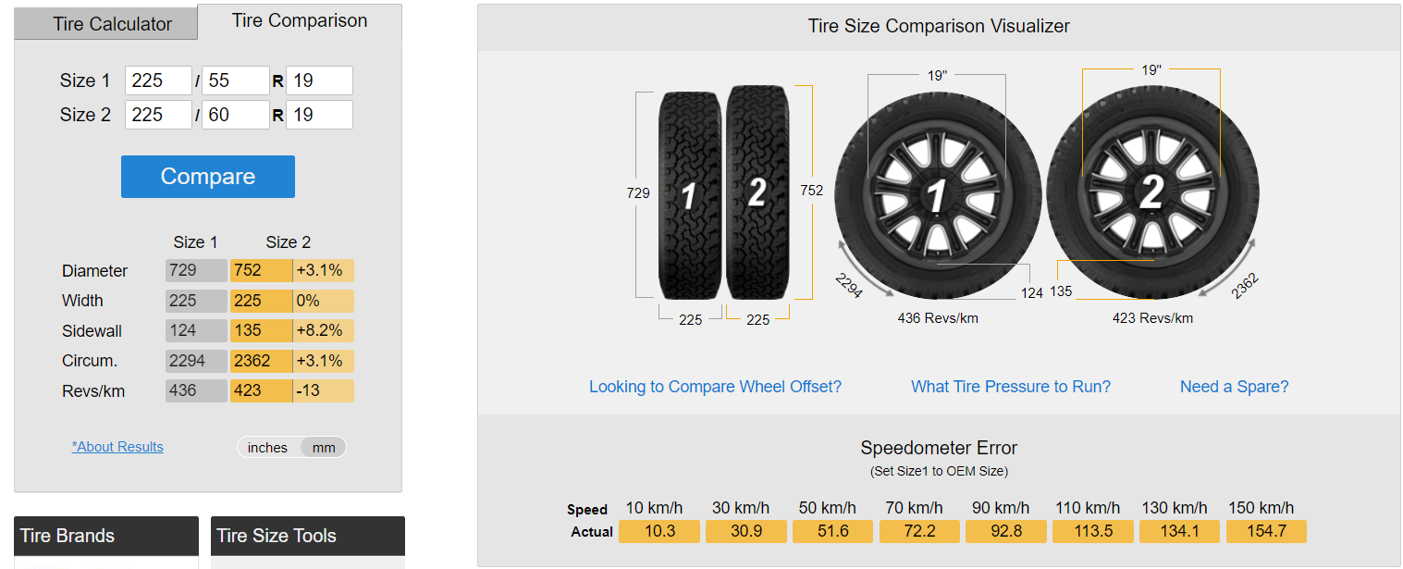Click the tire 1 tread front-view image
This screenshot has height=569, width=1403.
(689, 194)
